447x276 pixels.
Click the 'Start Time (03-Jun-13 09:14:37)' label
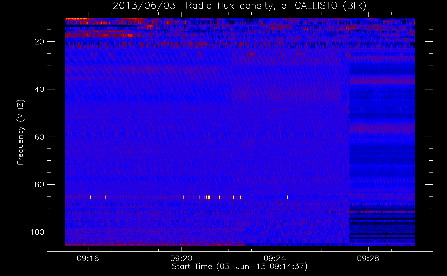pyautogui.click(x=240, y=267)
